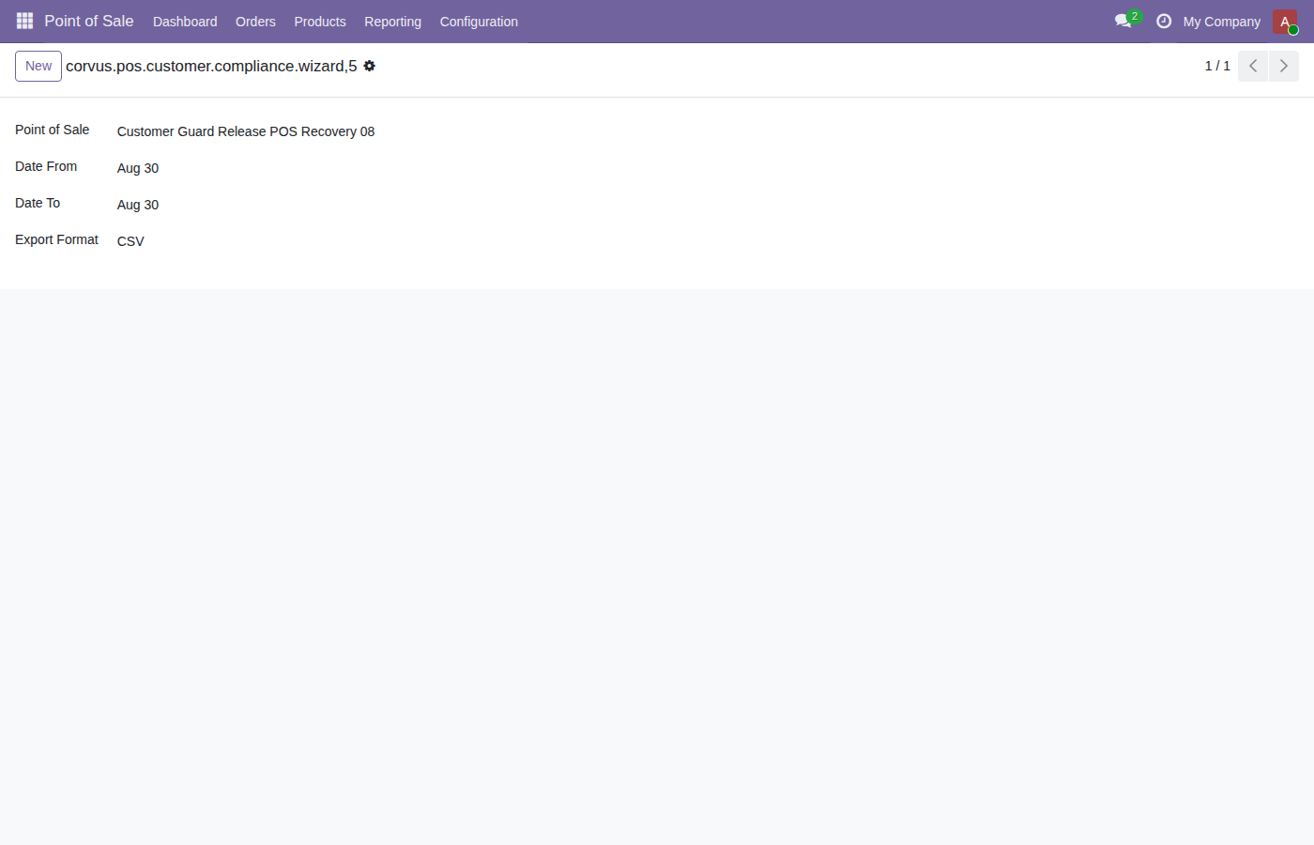Click the Point of Sale field label
The image size is (1314, 845).
53,130
